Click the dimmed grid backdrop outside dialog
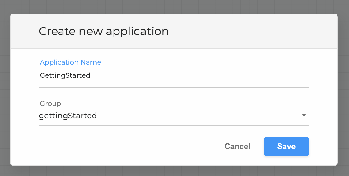The width and height of the screenshot is (349, 176). click(174, 6)
